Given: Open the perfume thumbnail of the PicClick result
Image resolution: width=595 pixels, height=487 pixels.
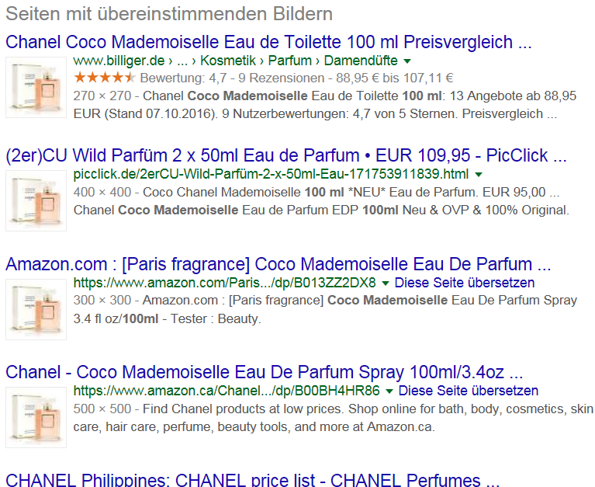Looking at the screenshot, I should click(36, 200).
